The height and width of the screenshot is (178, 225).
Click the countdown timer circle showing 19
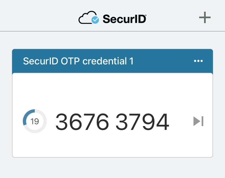click(x=35, y=121)
